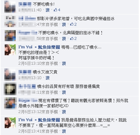The height and width of the screenshot is (135, 140).
Task: Like the 不要吃噴水! comment
Action: [48, 10]
